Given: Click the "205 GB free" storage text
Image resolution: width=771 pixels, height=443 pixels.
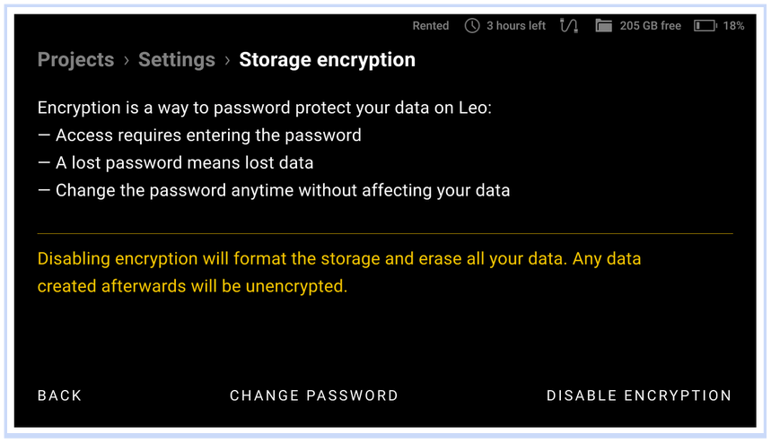Looking at the screenshot, I should coord(651,26).
